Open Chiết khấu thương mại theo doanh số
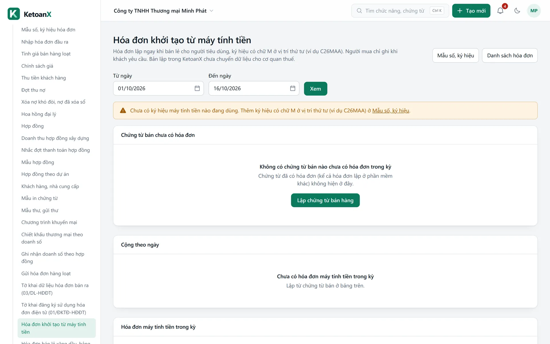550x344 pixels. pyautogui.click(x=57, y=238)
